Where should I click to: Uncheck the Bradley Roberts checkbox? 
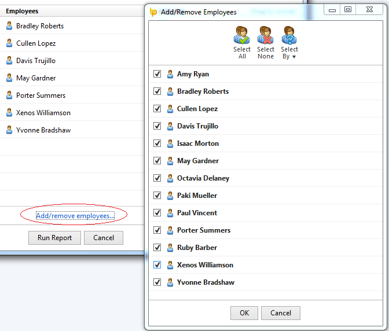[157, 91]
